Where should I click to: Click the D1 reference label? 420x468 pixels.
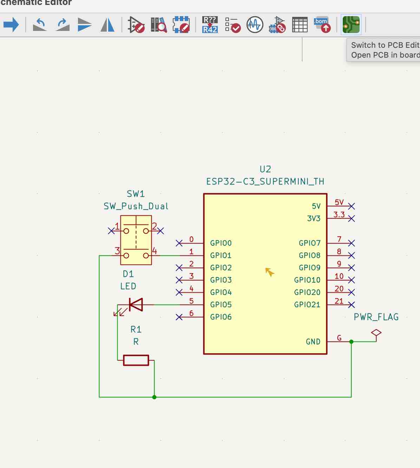pyautogui.click(x=128, y=274)
